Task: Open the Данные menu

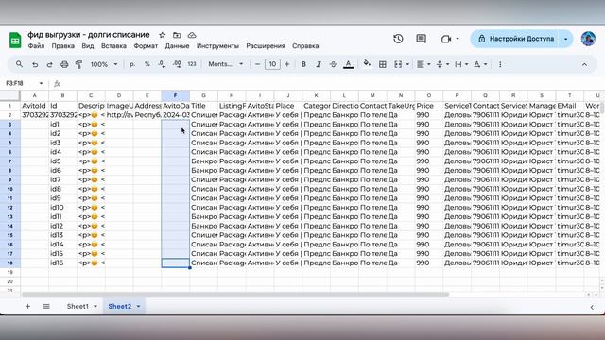Action: pyautogui.click(x=177, y=46)
